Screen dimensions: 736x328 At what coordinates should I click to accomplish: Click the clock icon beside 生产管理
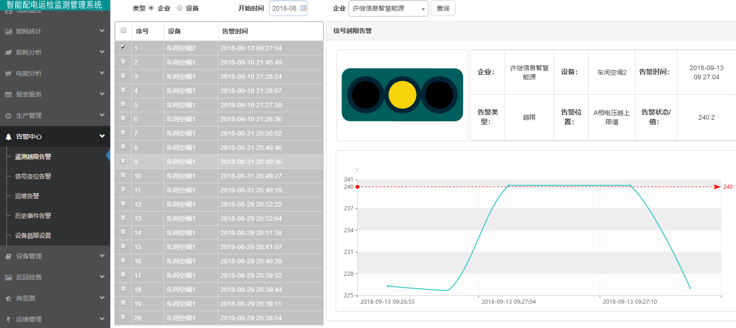point(8,116)
